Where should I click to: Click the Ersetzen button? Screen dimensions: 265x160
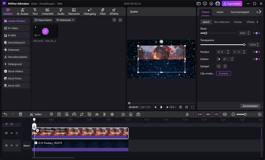point(223,74)
